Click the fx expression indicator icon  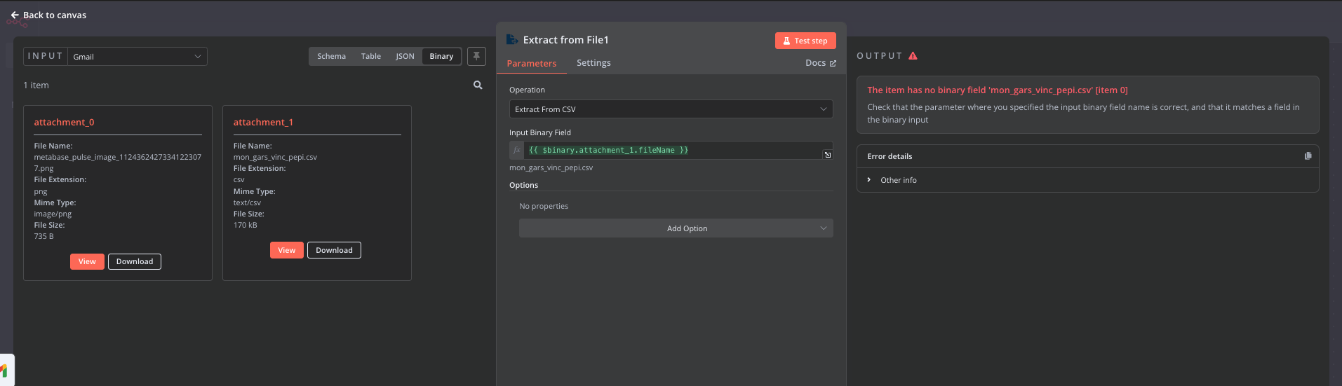(517, 150)
